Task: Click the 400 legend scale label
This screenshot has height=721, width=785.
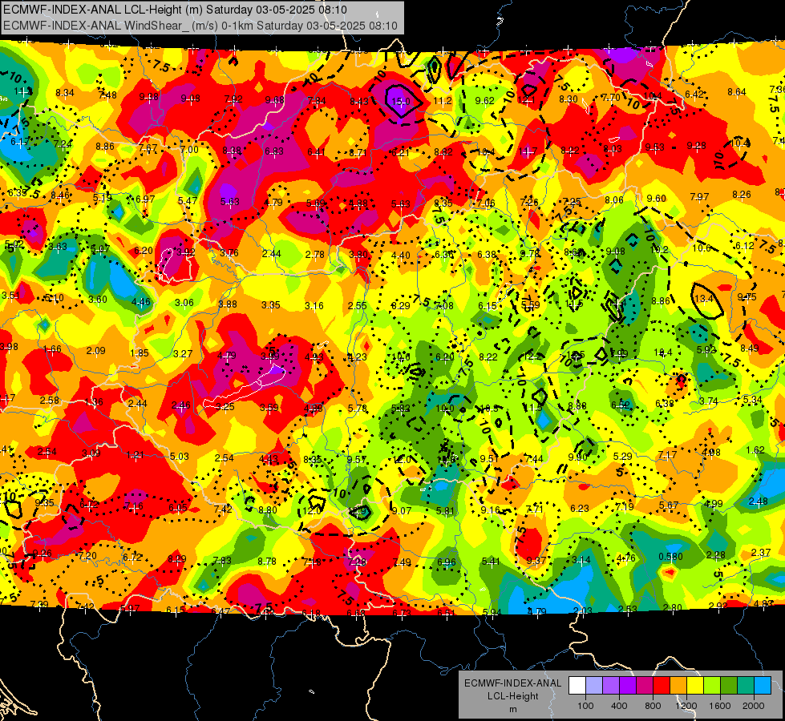Action: pos(619,706)
